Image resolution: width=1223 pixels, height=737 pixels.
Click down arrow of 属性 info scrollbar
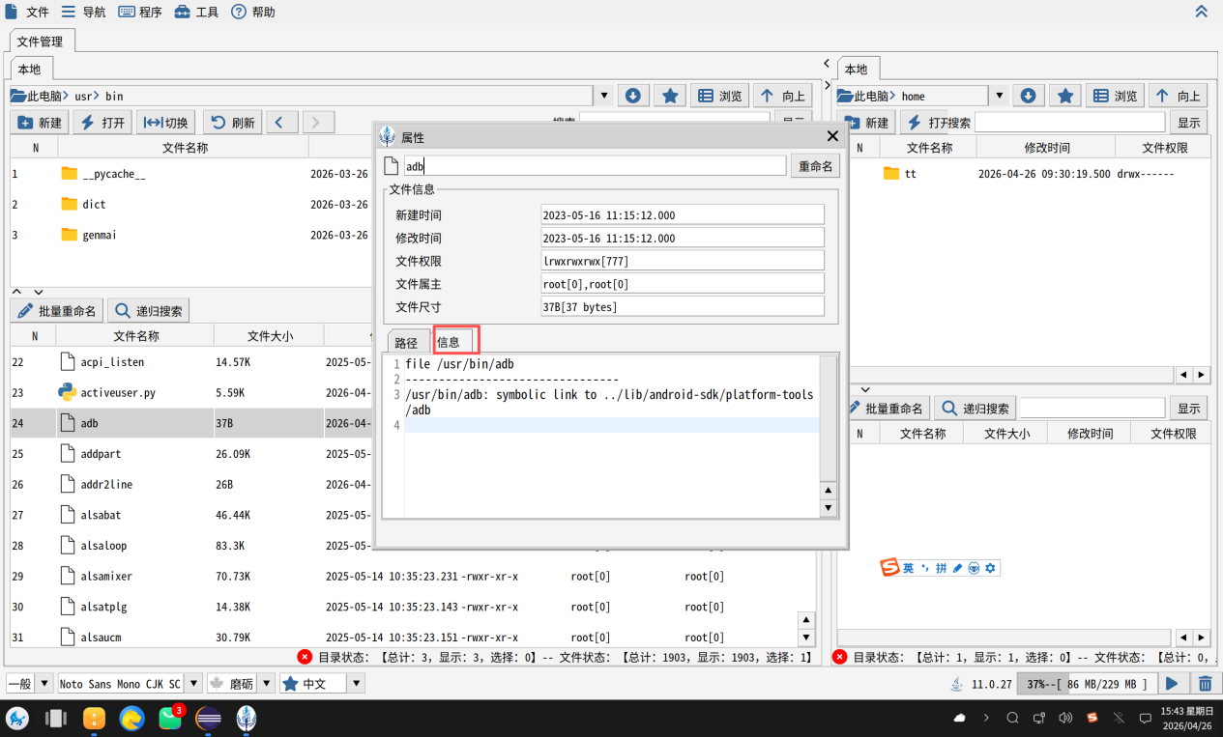coord(829,508)
